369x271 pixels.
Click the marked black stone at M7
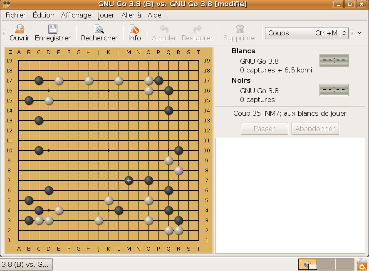pos(129,180)
